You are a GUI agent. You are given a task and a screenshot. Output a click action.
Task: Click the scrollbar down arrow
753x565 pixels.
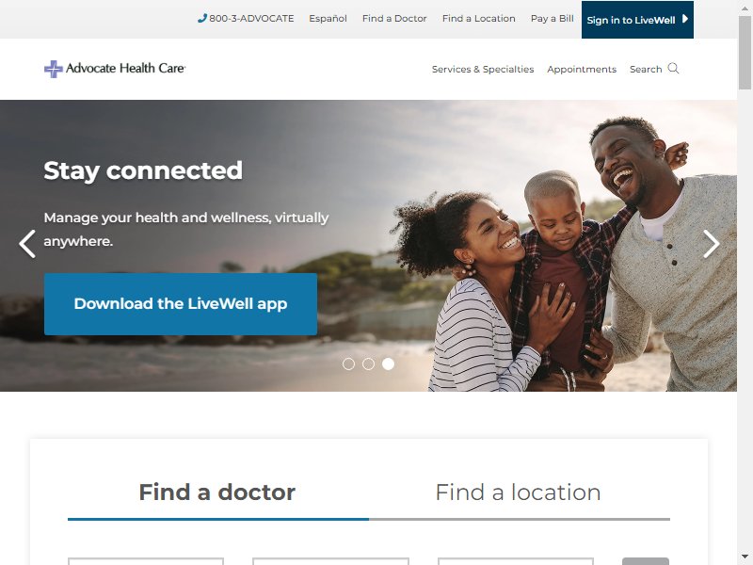click(745, 557)
